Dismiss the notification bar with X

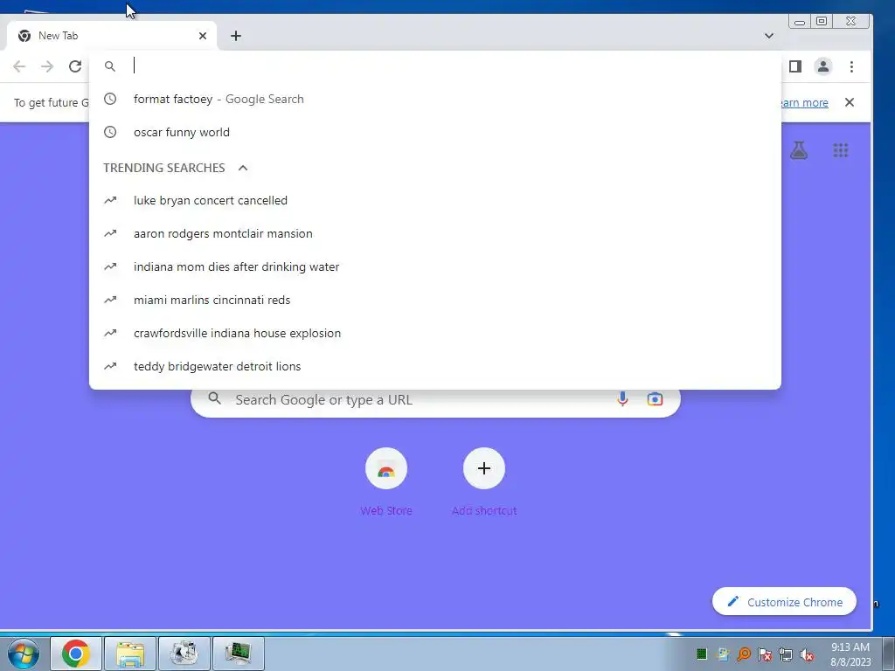850,102
